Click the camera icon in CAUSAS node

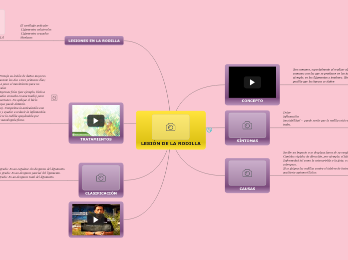click(x=247, y=173)
